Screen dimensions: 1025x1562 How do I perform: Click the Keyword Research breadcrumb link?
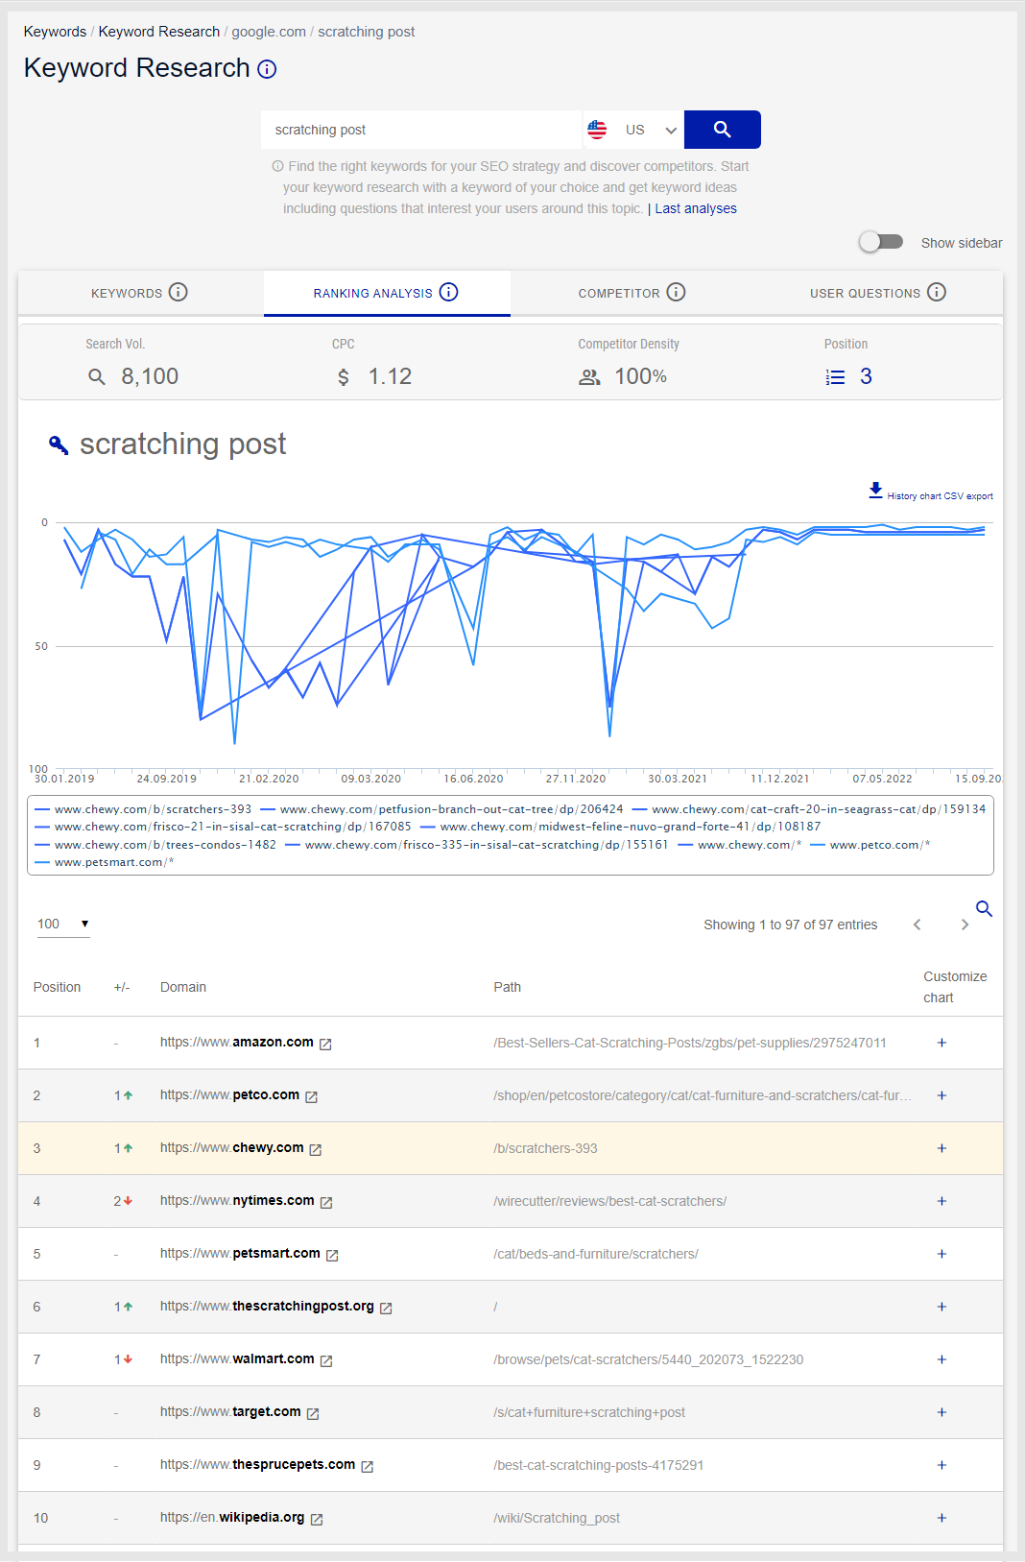(159, 32)
